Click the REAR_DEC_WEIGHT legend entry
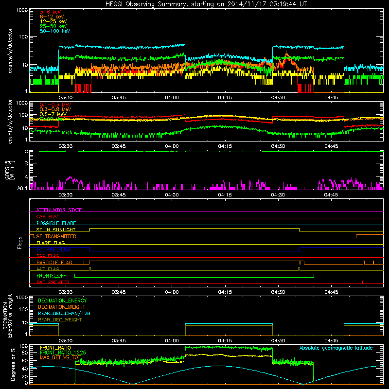 coord(60,320)
